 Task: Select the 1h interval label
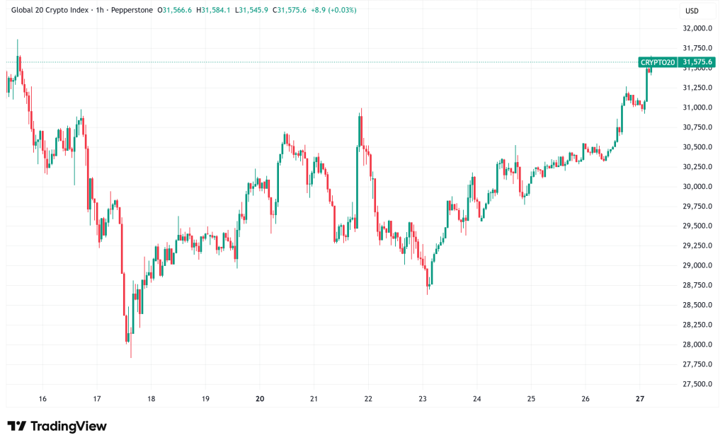click(100, 11)
